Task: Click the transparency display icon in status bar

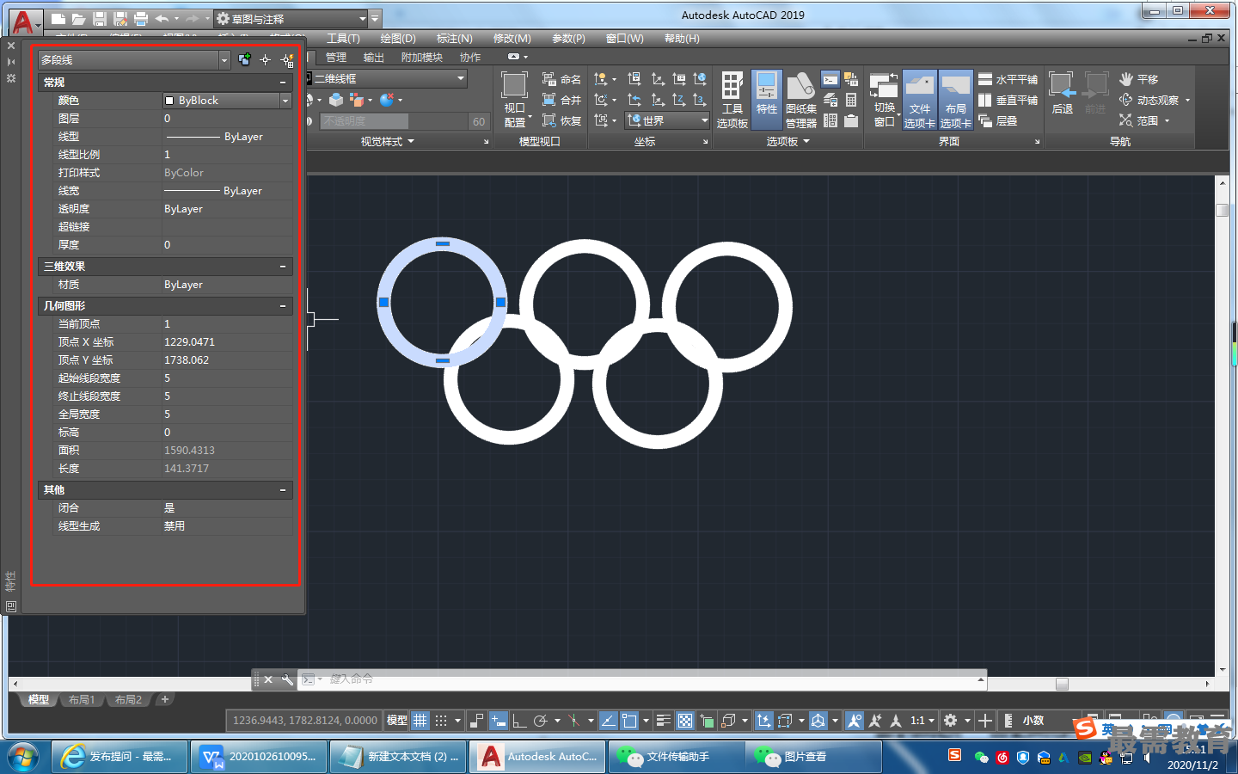Action: coord(685,721)
